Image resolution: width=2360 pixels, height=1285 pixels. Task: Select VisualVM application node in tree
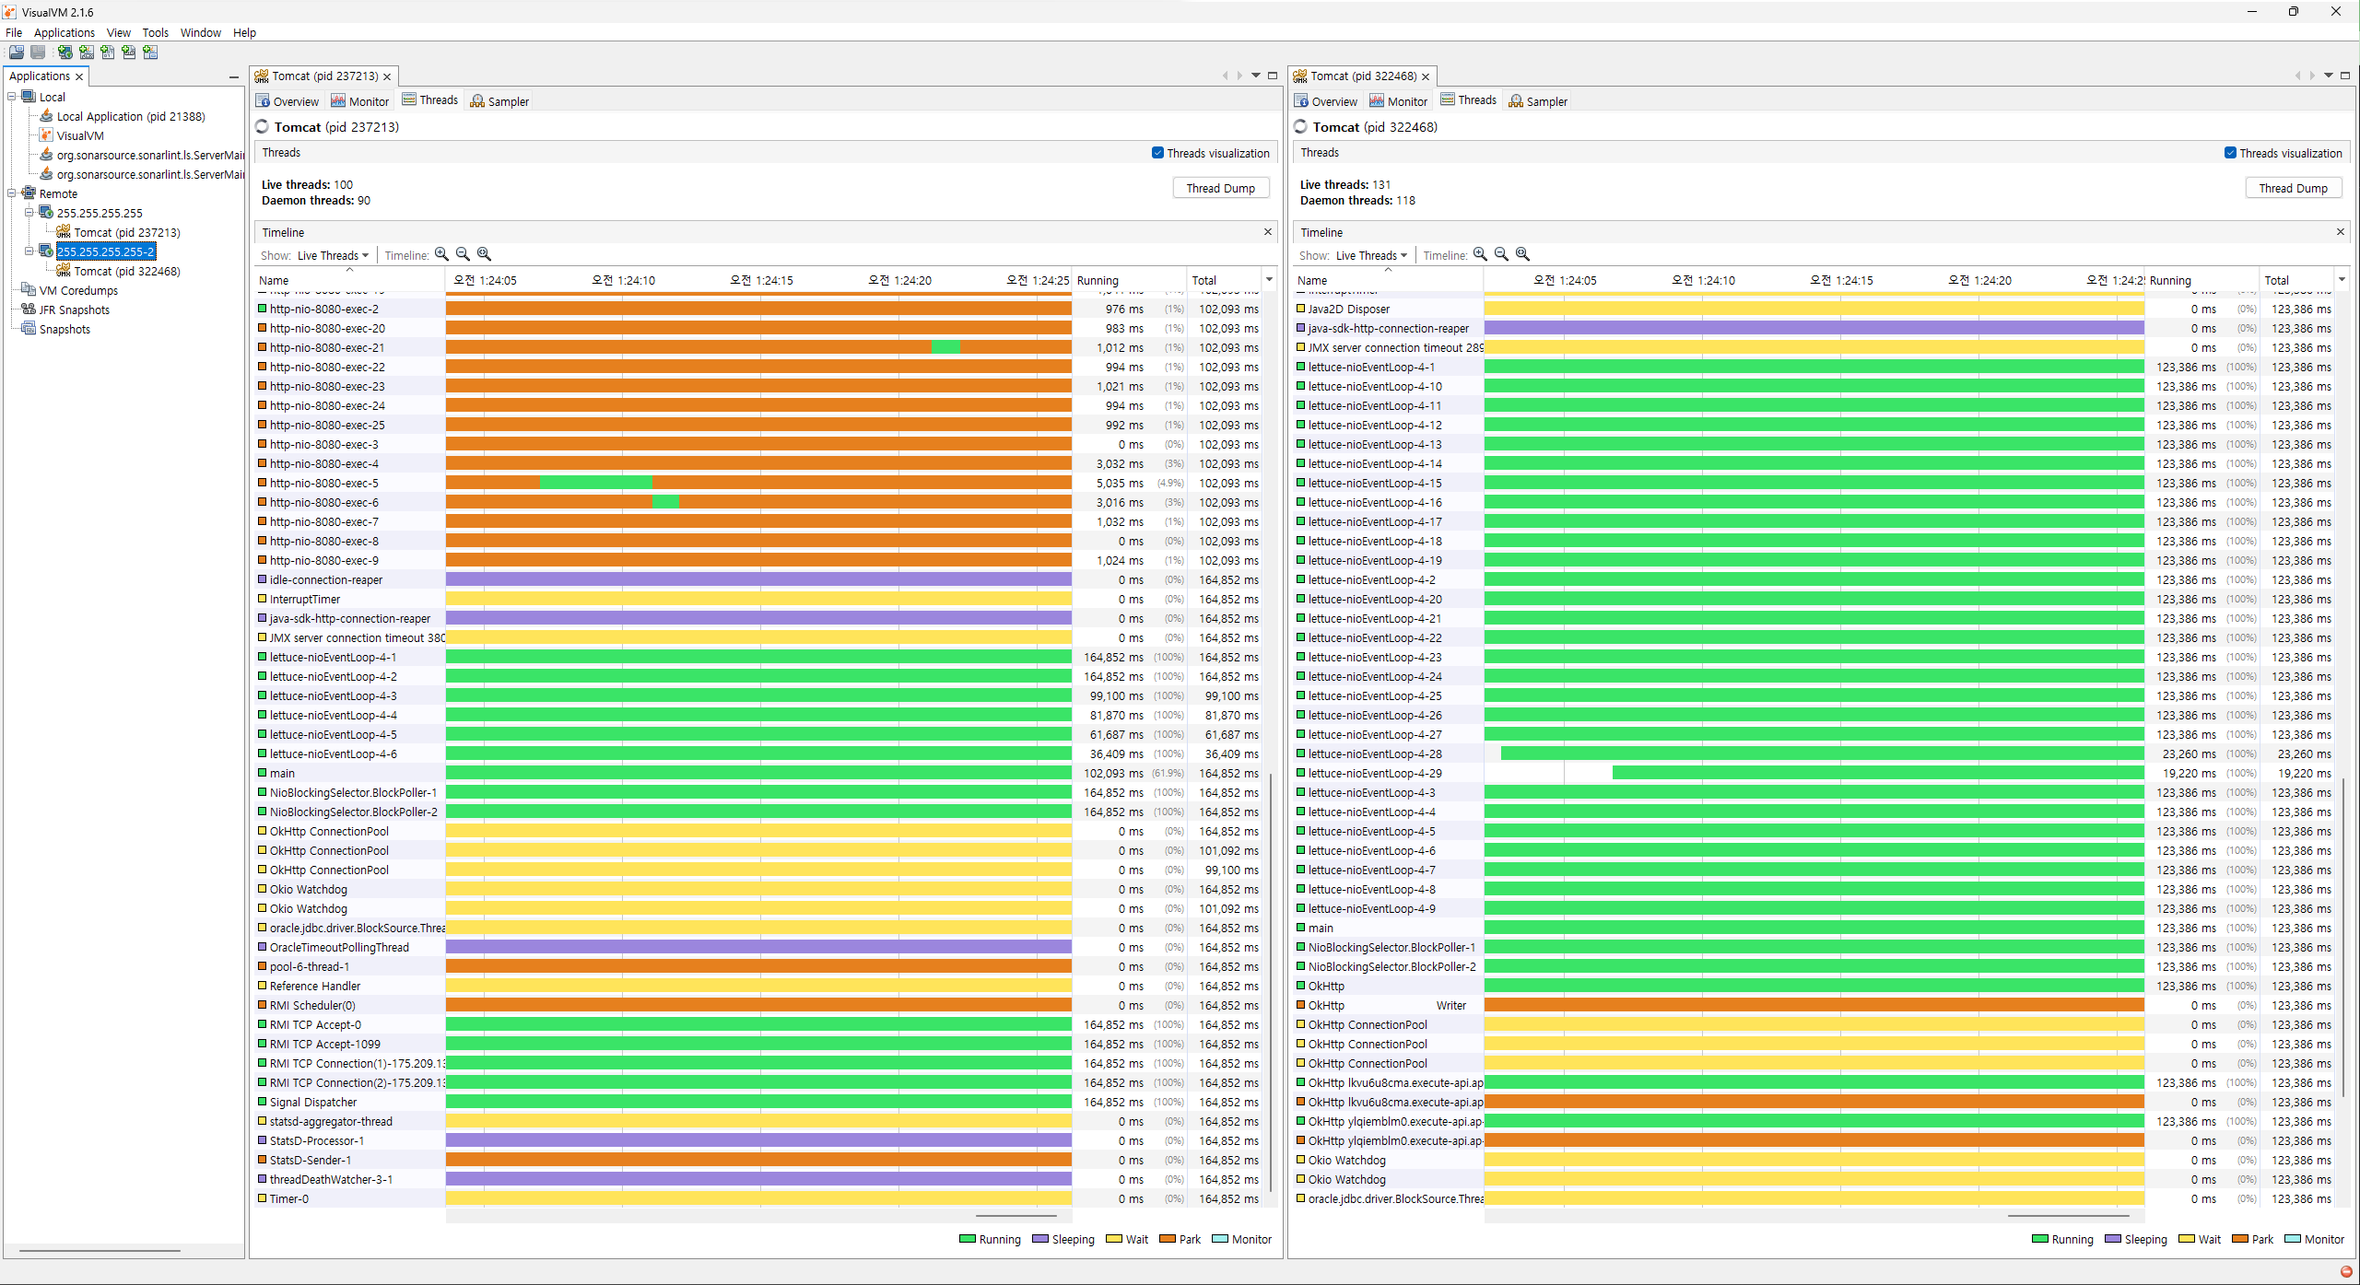pos(79,135)
